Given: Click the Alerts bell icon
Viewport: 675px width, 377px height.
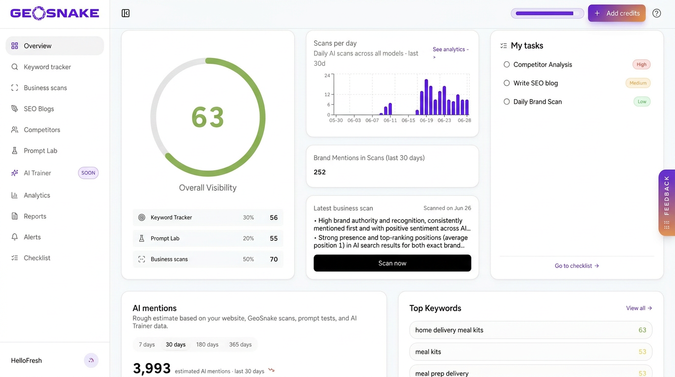Looking at the screenshot, I should point(15,237).
